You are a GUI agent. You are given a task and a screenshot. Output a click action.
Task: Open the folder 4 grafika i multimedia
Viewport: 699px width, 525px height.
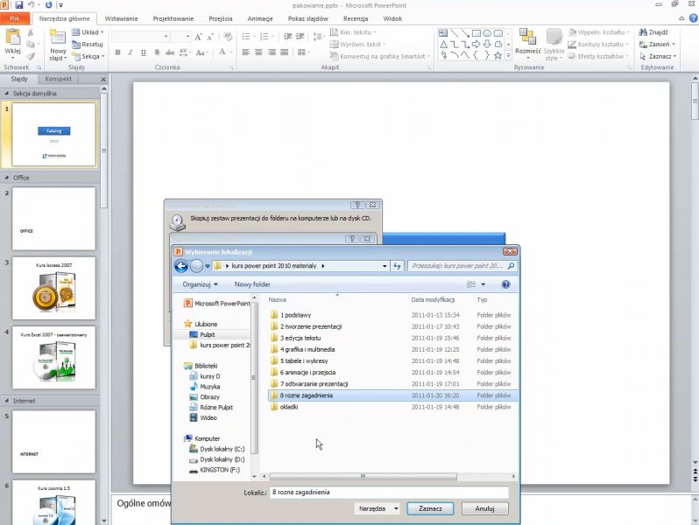point(307,349)
